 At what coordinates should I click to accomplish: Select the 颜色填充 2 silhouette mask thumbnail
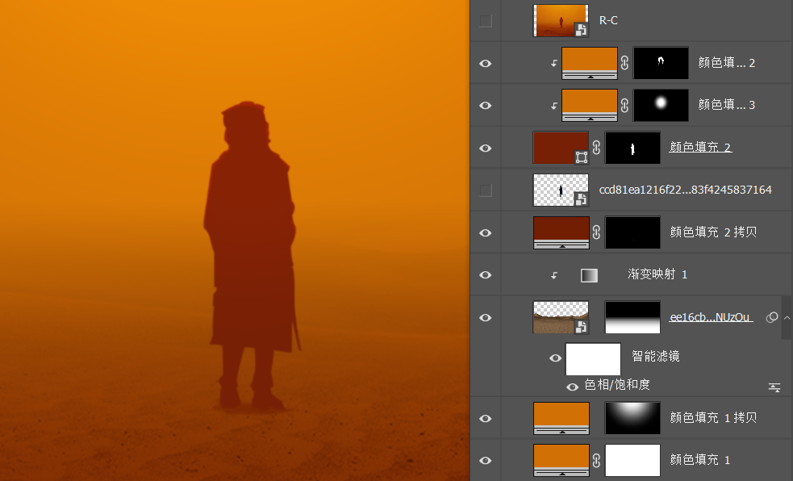click(632, 148)
